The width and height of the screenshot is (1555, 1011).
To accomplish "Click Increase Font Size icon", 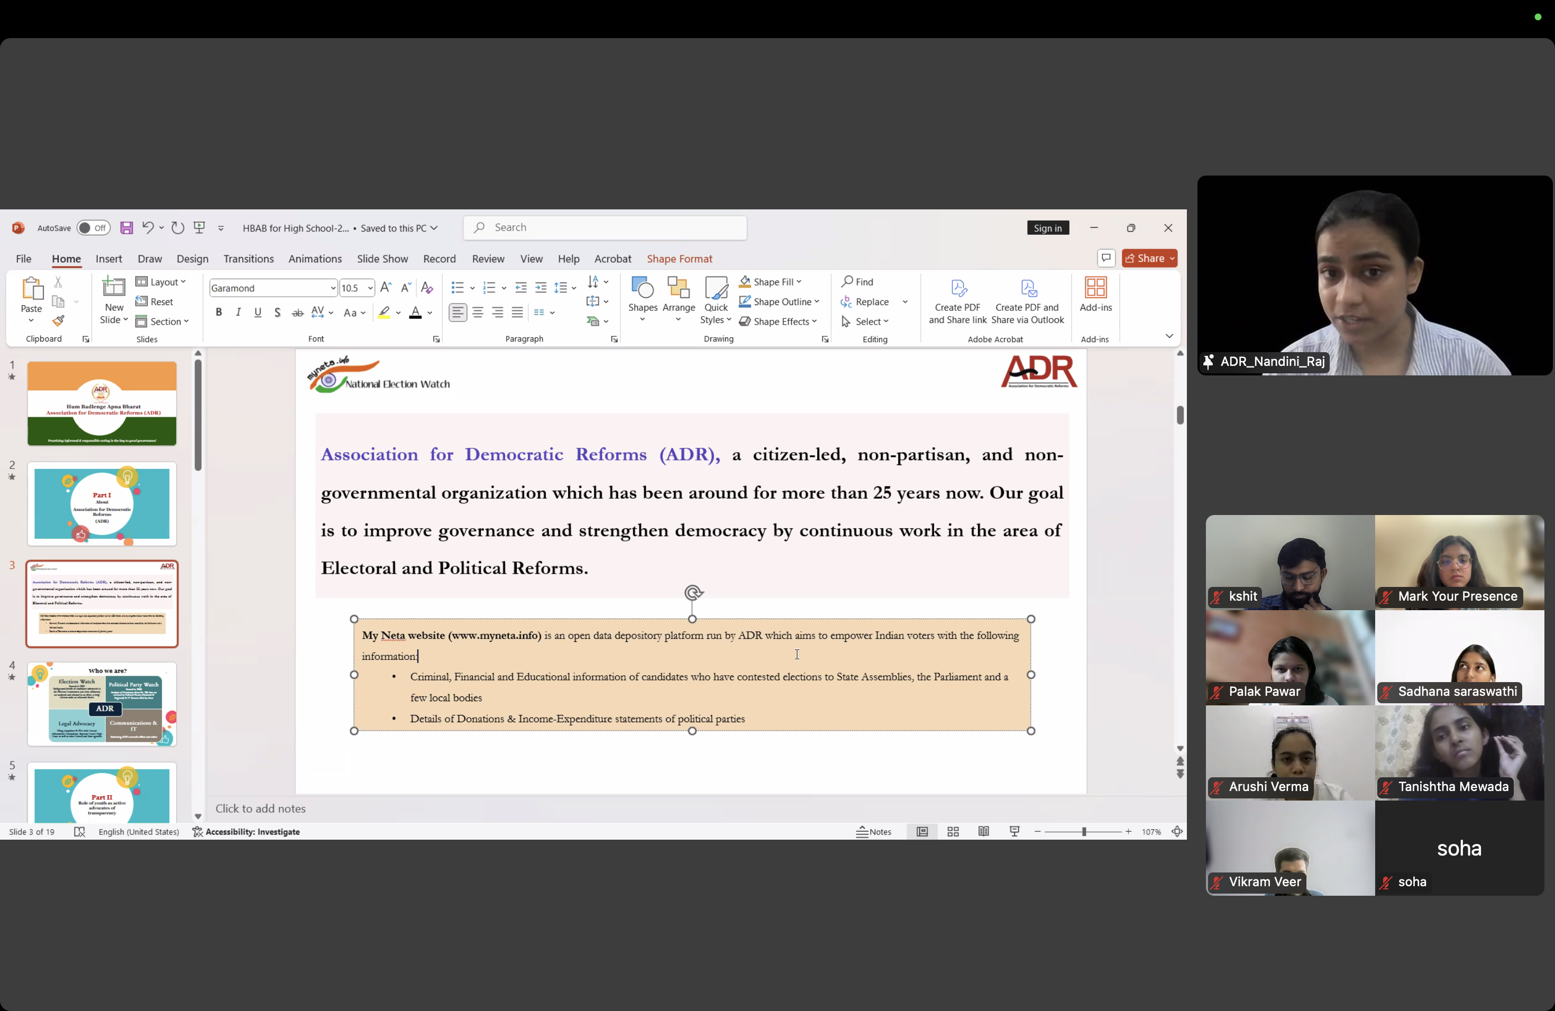I will point(386,287).
